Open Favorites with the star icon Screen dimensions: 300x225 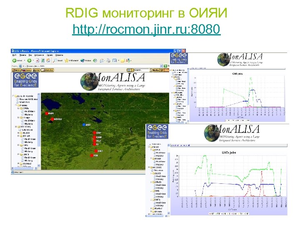72,60
